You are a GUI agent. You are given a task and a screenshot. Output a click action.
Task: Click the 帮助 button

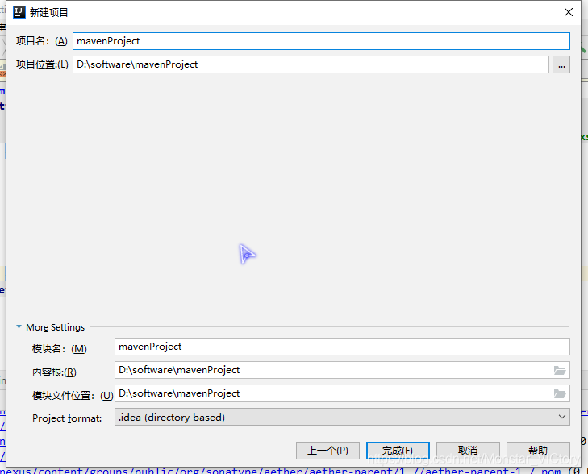(538, 451)
